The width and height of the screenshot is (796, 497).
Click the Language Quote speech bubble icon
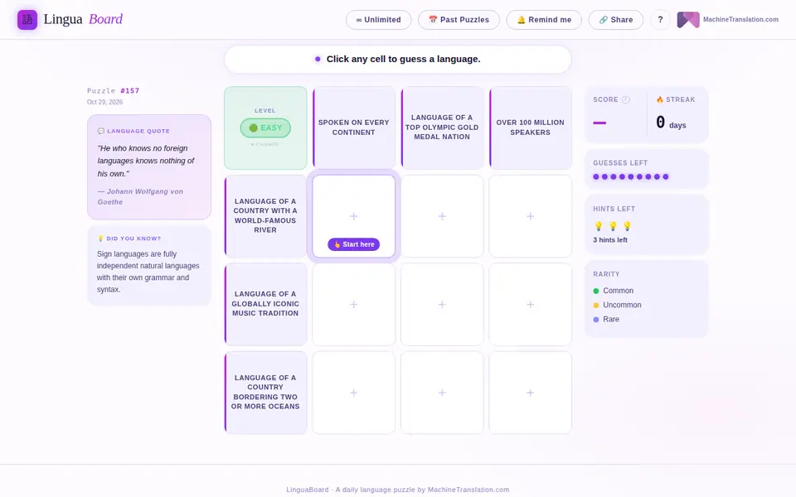[x=100, y=131]
